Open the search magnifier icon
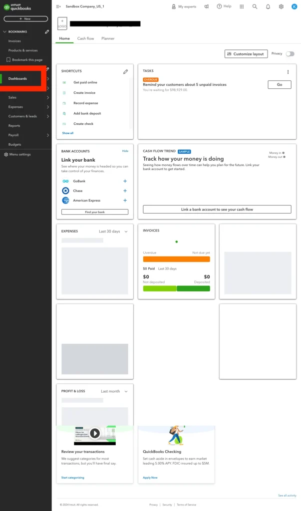 pyautogui.click(x=255, y=6)
